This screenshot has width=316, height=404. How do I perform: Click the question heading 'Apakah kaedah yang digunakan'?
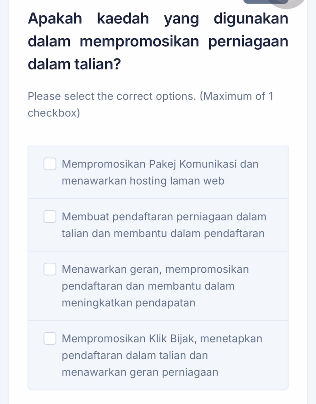(158, 19)
